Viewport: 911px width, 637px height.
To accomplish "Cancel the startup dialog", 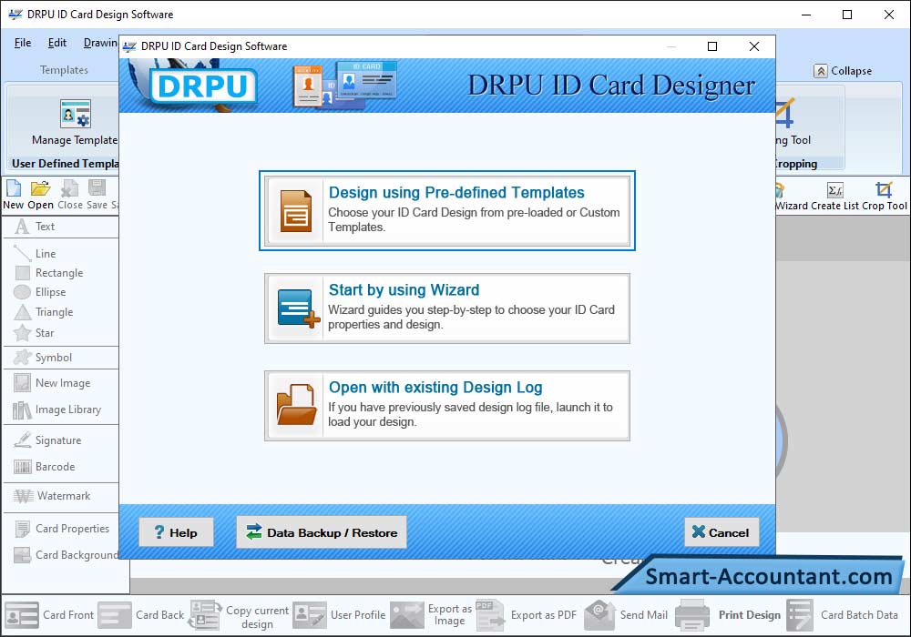I will pos(722,532).
